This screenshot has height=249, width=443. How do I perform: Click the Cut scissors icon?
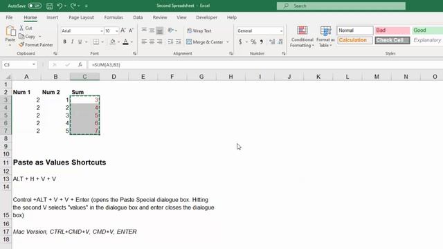21,28
